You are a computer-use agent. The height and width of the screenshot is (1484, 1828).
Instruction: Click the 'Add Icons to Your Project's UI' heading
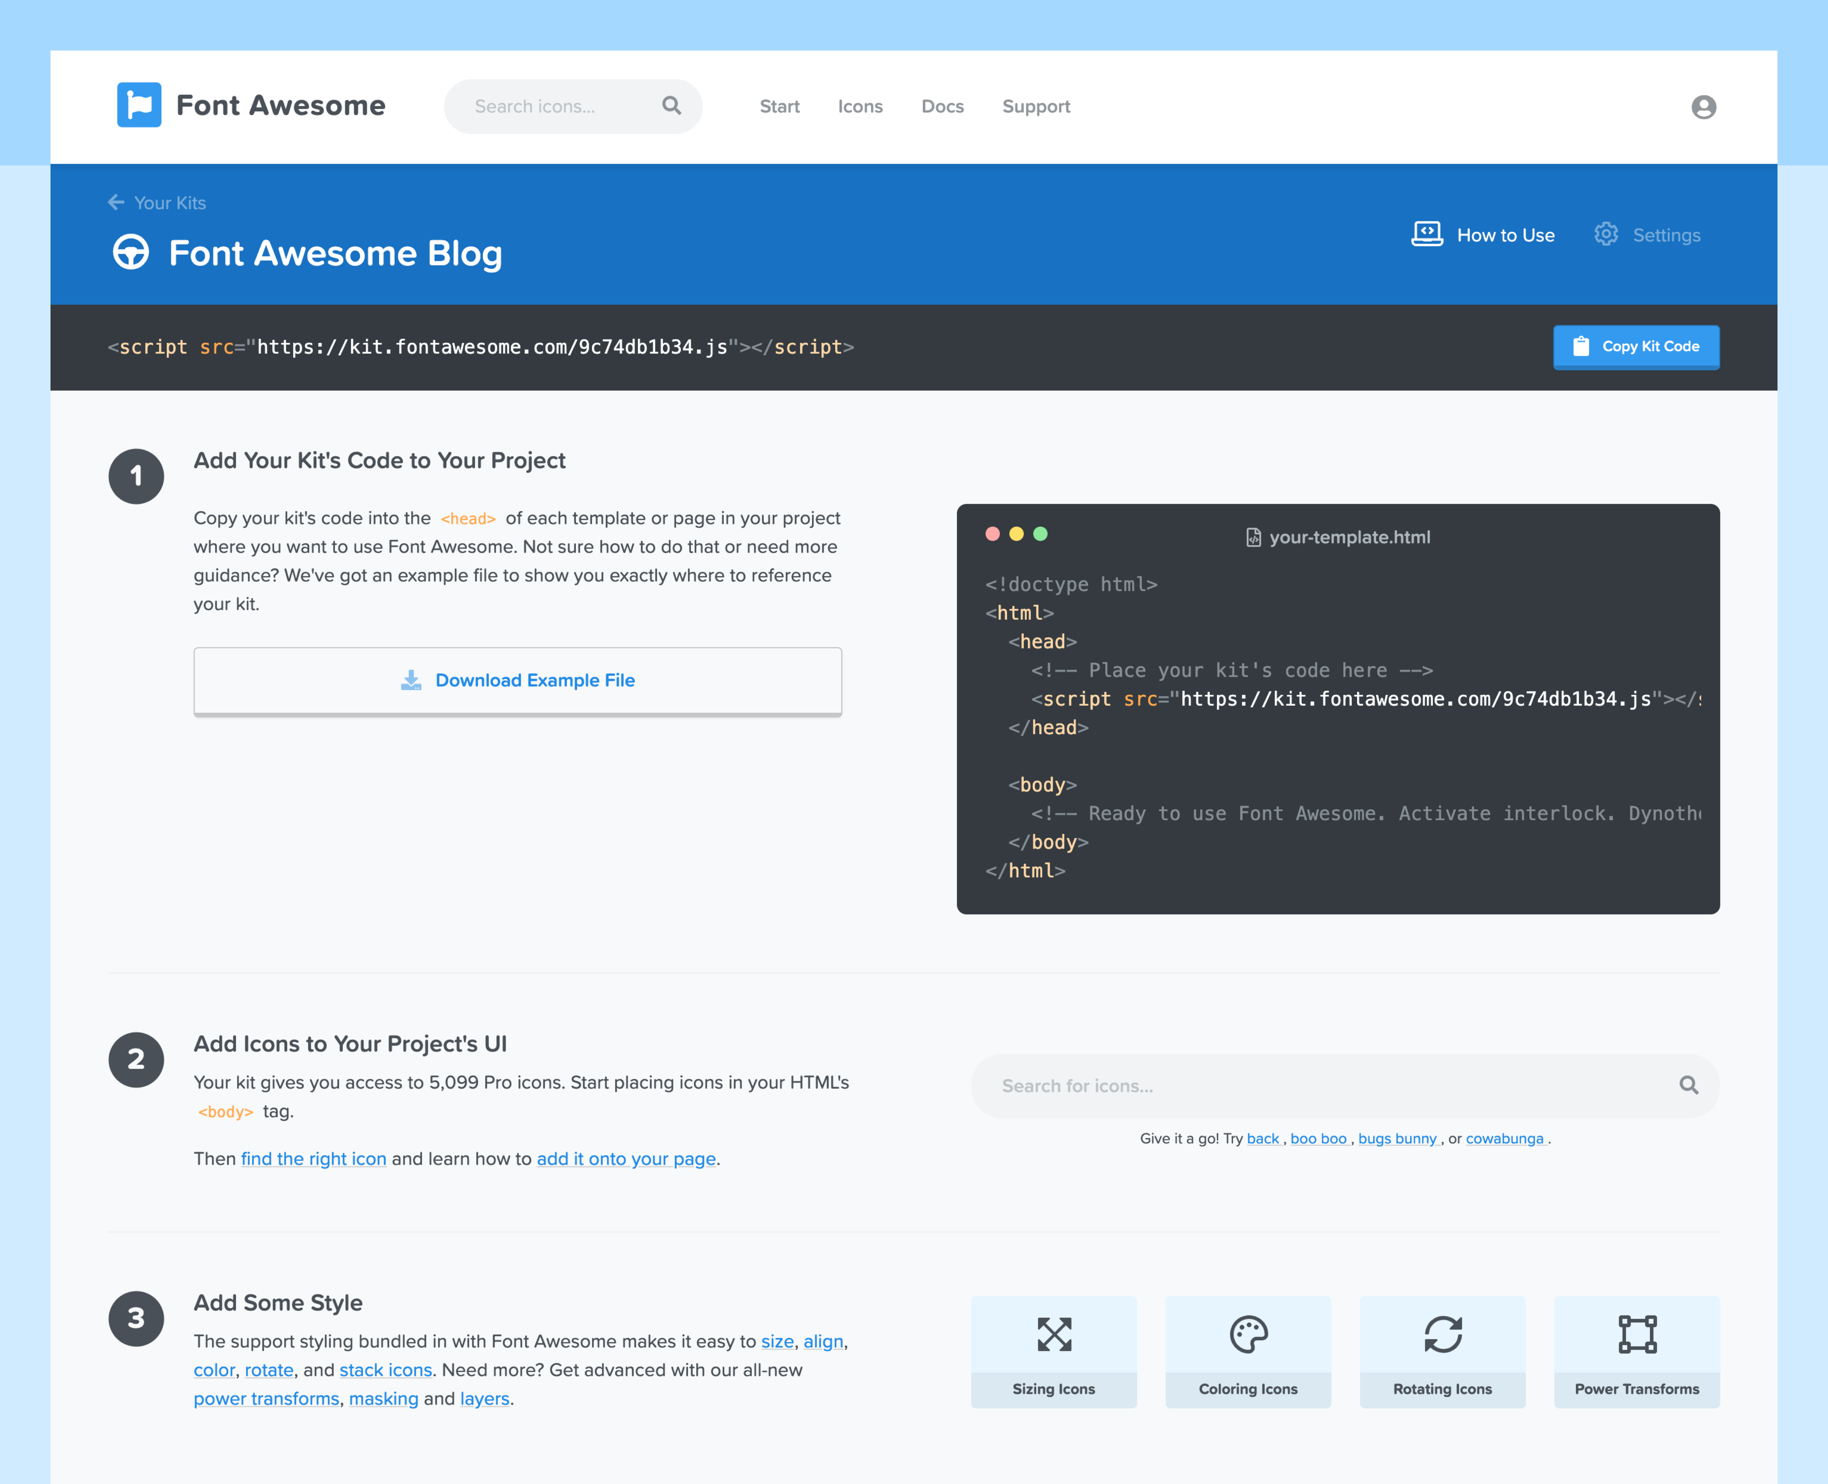click(350, 1044)
